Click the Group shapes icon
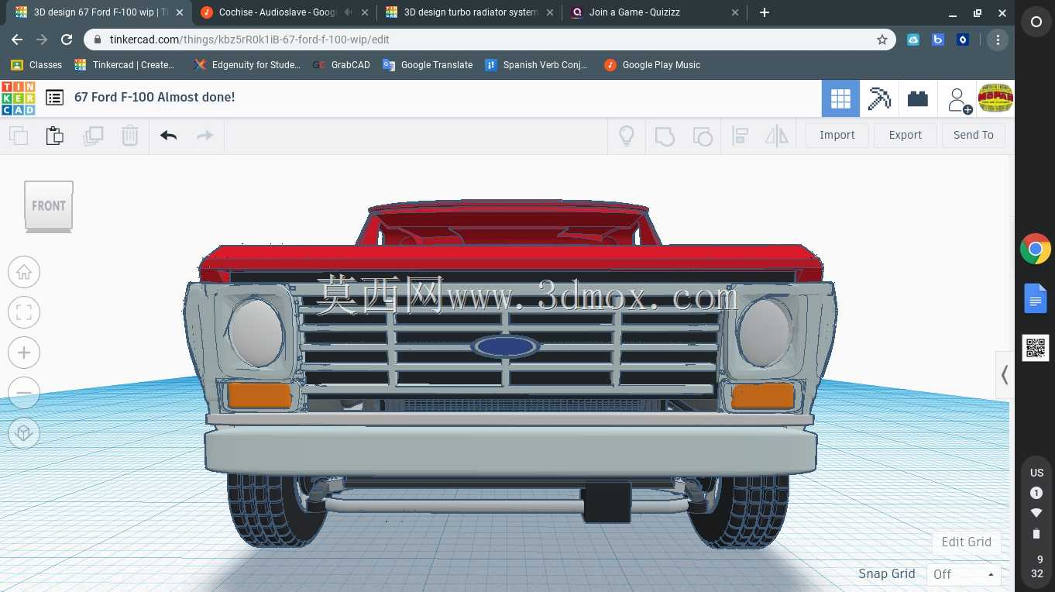This screenshot has width=1055, height=592. coord(665,136)
